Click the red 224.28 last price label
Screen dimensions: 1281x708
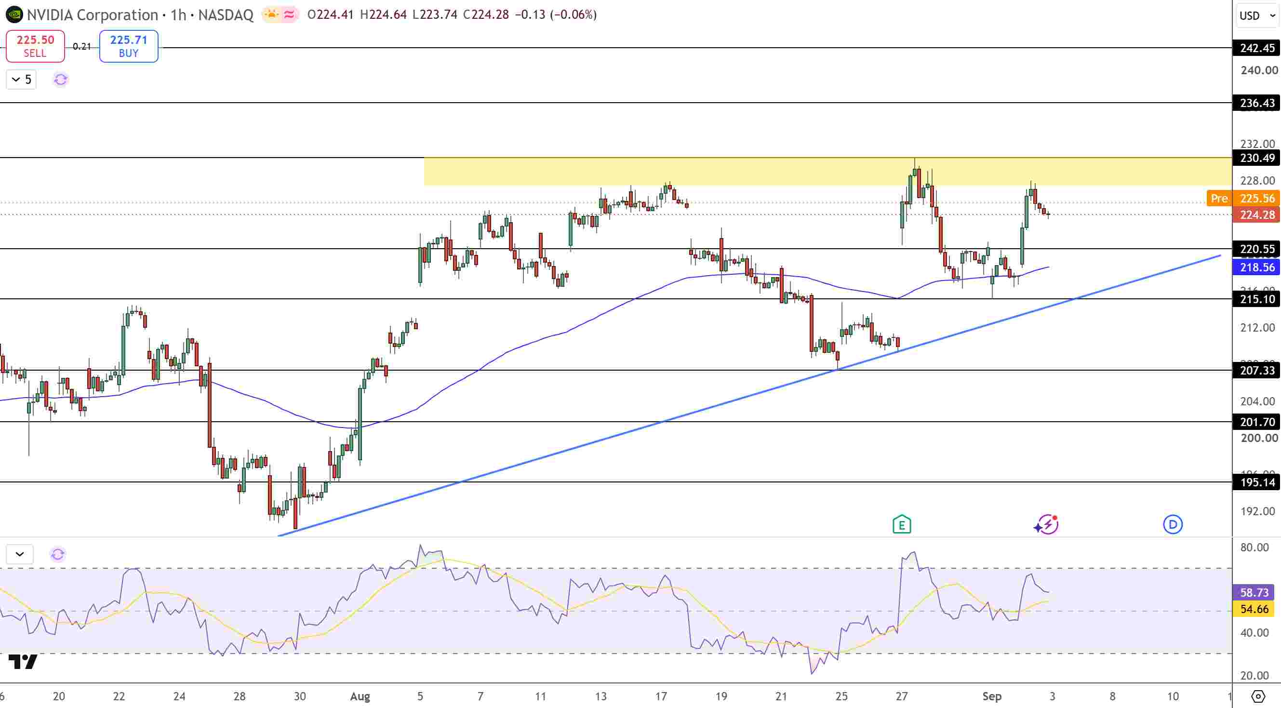[1256, 215]
